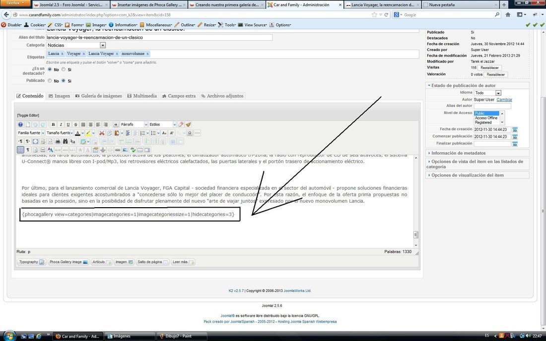Screen dimensions: 546x341
Task: Click the Typography button
Action: point(31,262)
